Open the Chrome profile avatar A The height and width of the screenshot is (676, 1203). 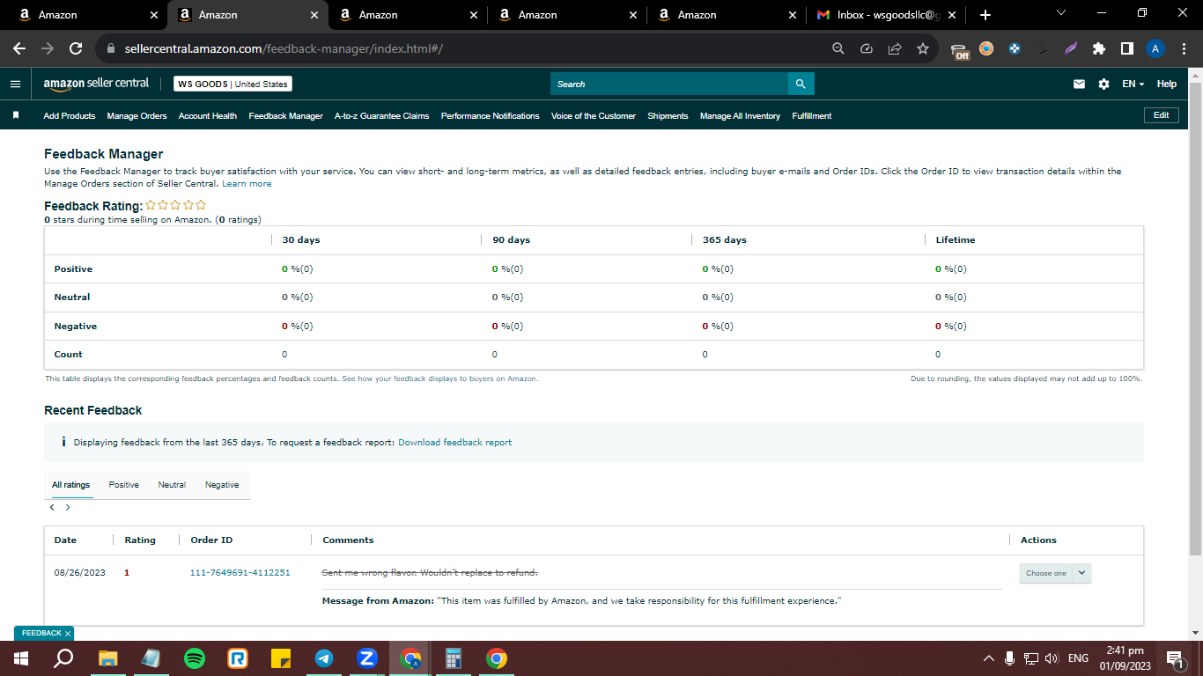coord(1155,49)
